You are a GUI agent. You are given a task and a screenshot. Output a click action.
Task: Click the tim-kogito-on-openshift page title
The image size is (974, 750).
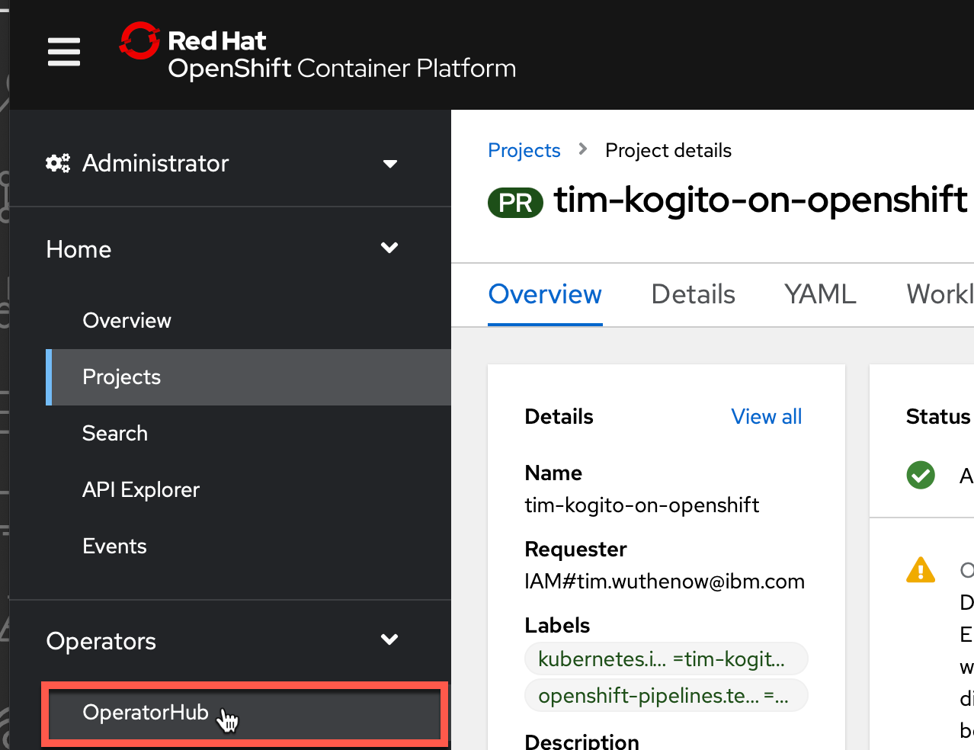point(761,200)
